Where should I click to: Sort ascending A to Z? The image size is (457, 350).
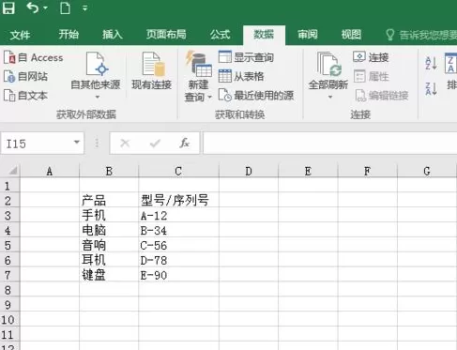point(431,63)
